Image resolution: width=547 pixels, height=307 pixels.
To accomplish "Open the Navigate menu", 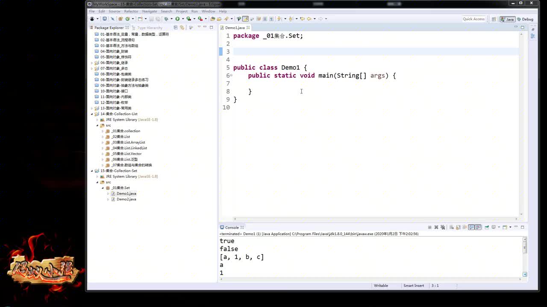I will point(150,11).
